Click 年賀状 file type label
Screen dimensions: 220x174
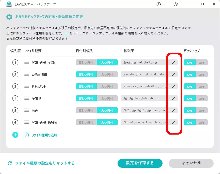(x=37, y=99)
